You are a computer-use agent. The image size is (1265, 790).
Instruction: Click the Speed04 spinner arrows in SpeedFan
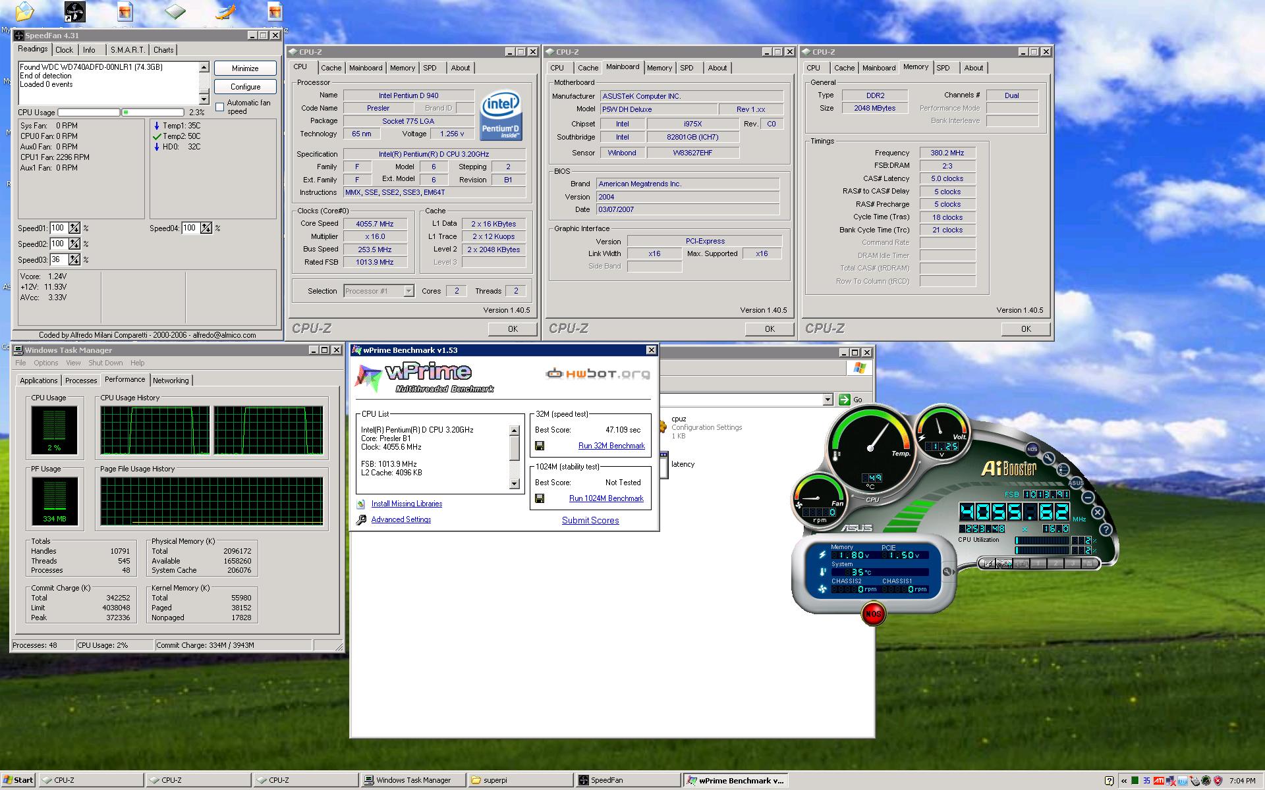(x=206, y=228)
